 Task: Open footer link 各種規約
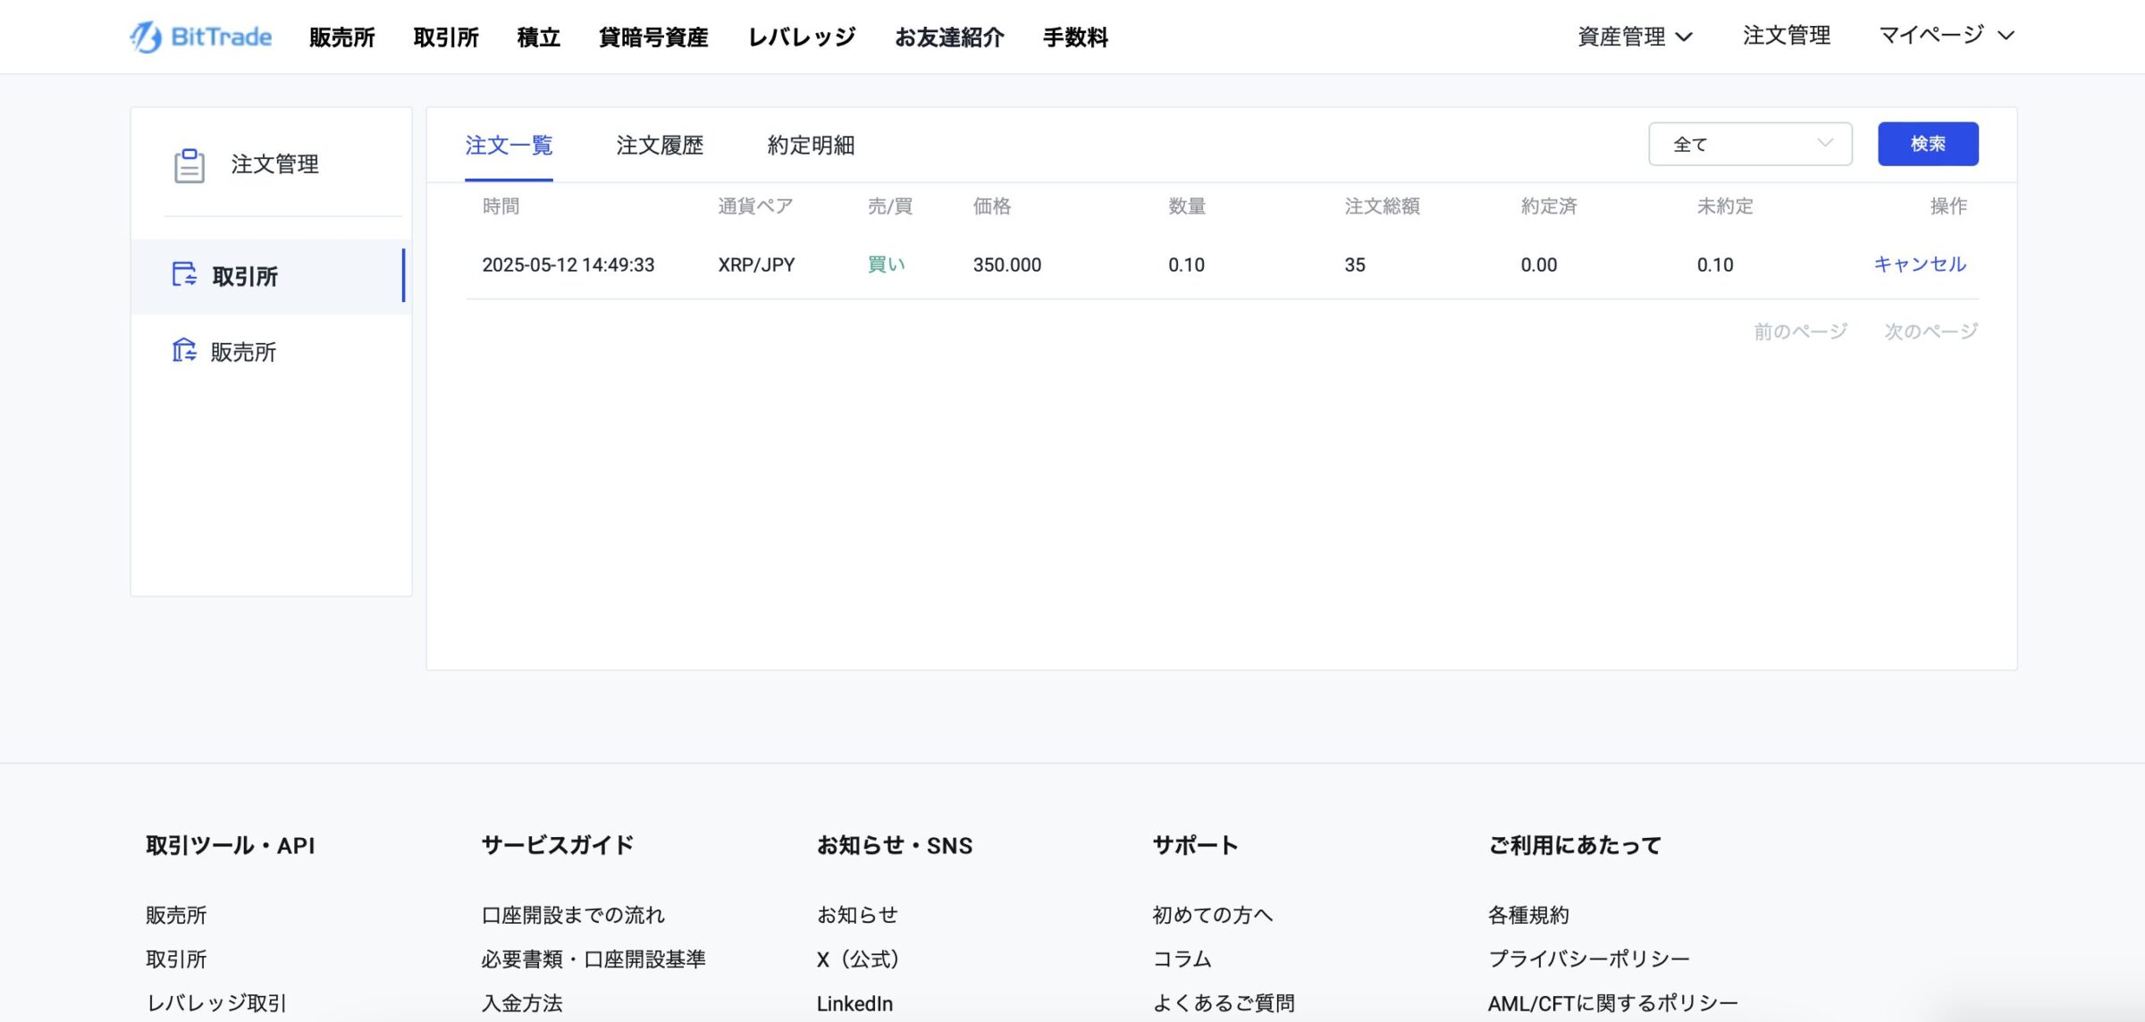pos(1528,915)
